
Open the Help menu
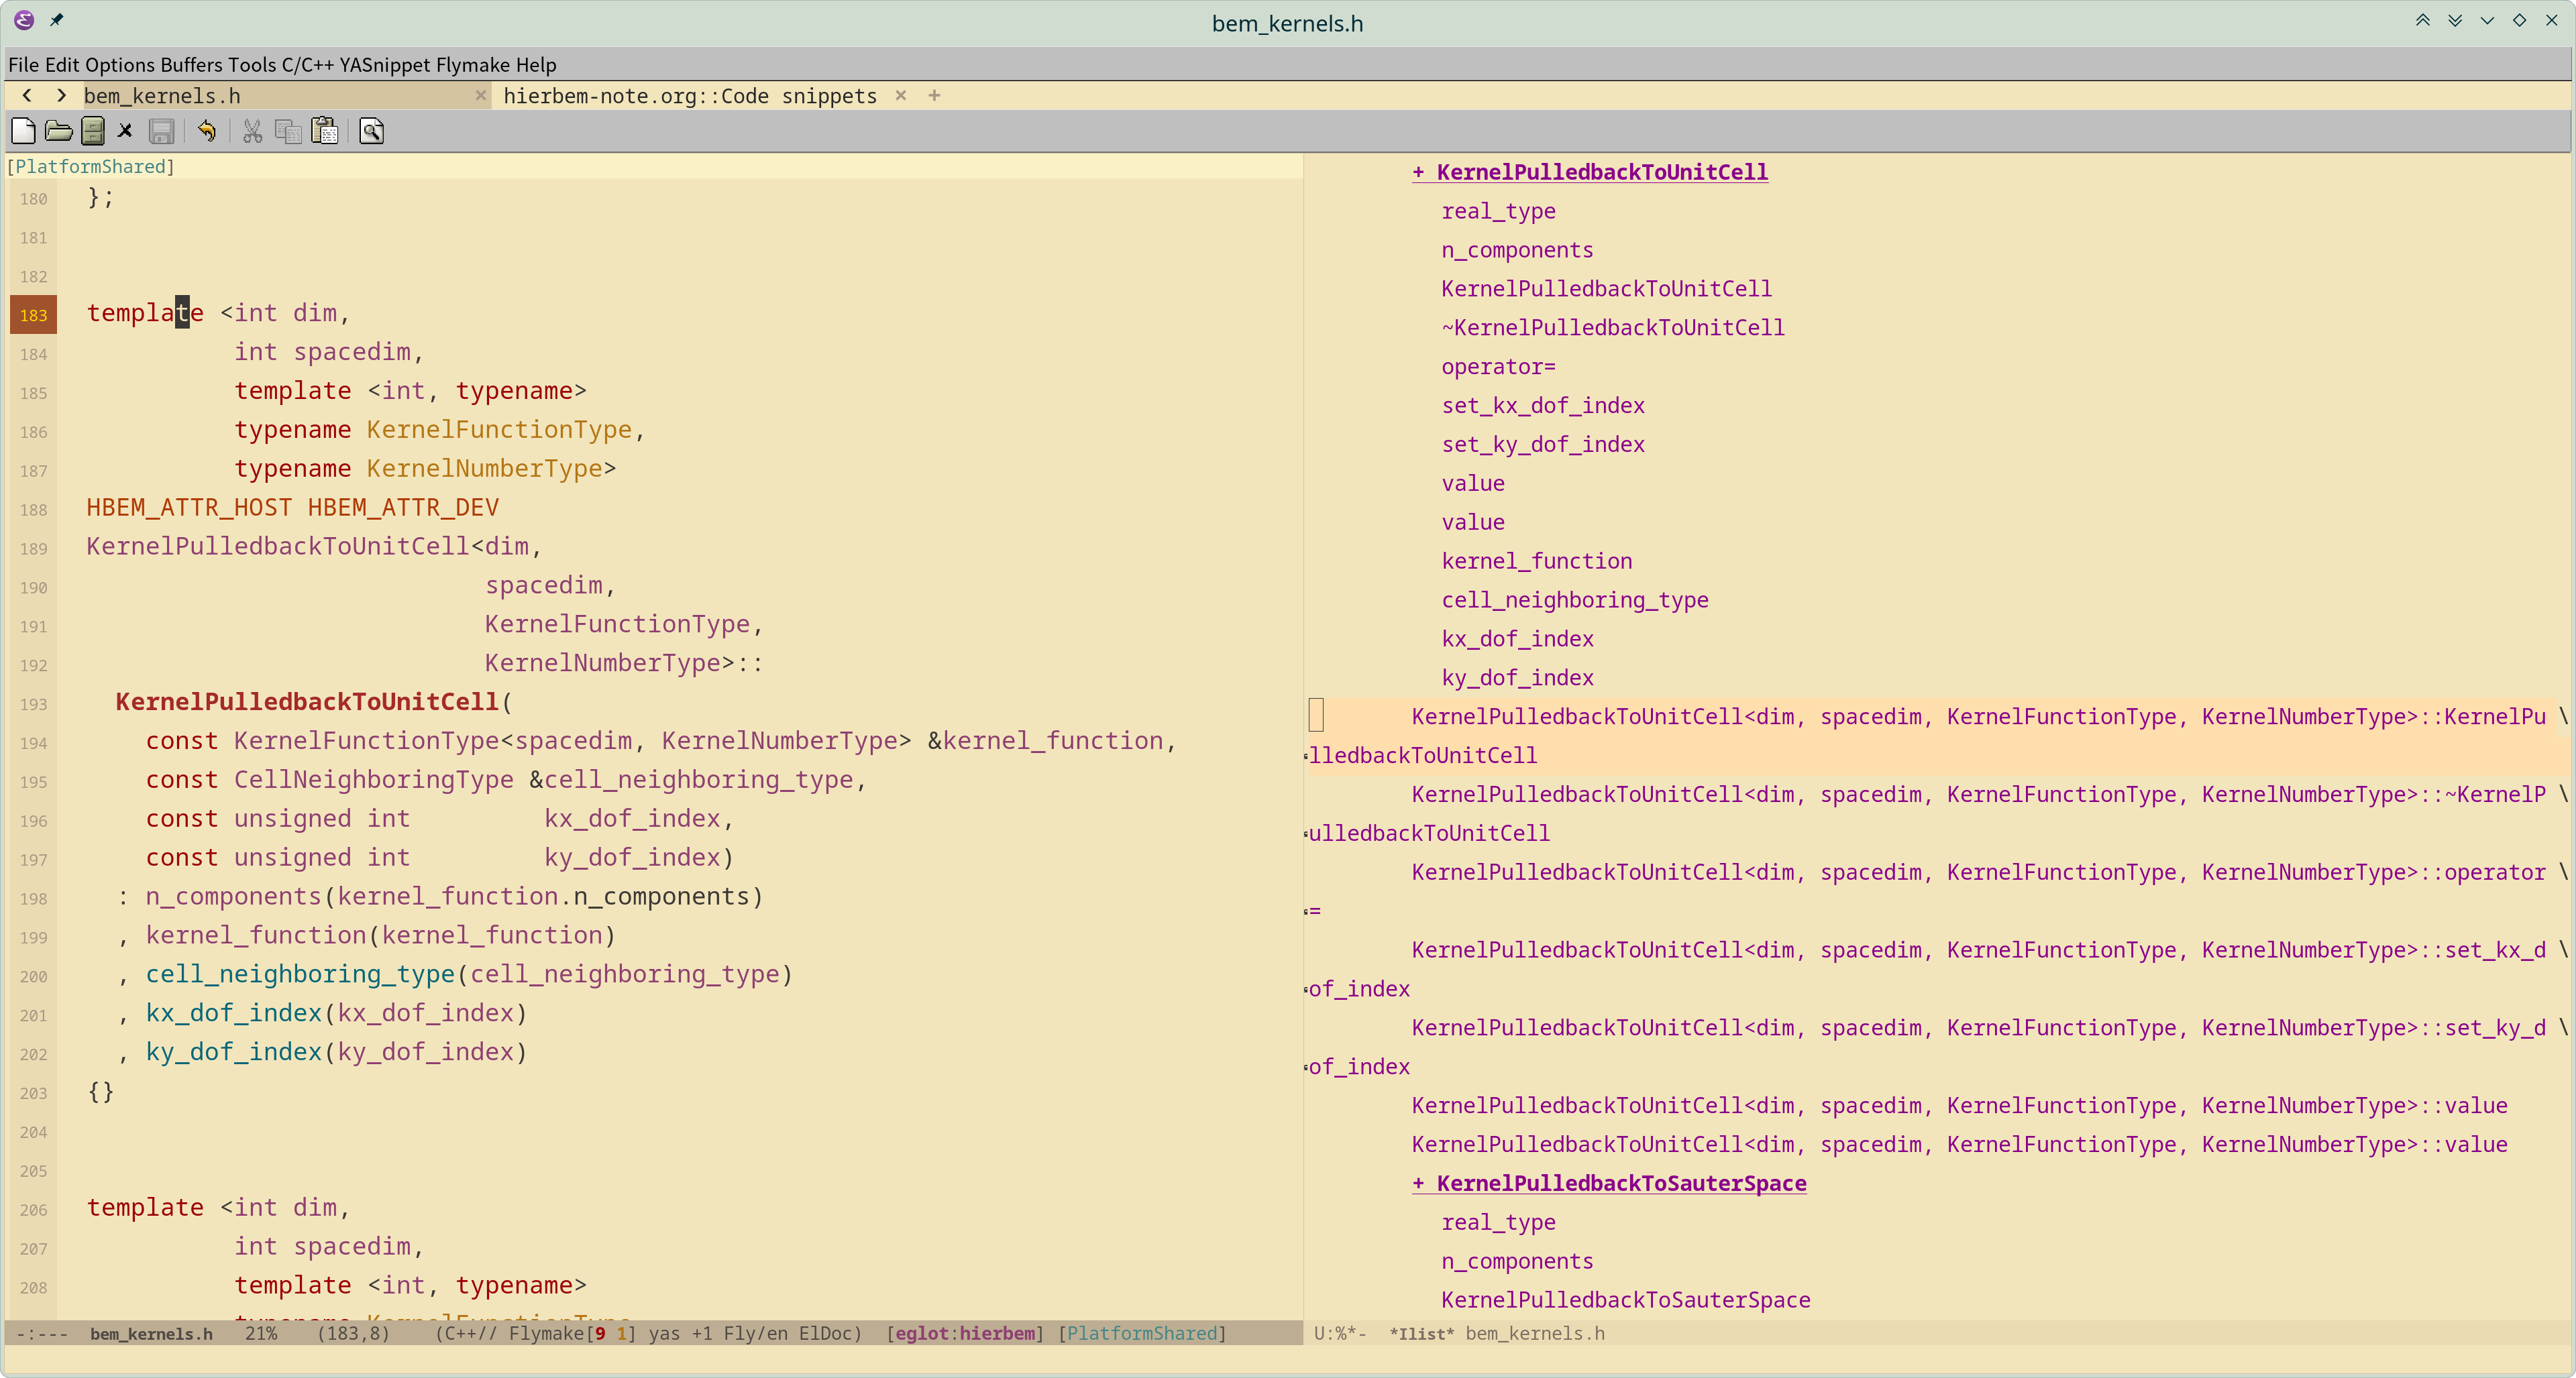coord(536,65)
